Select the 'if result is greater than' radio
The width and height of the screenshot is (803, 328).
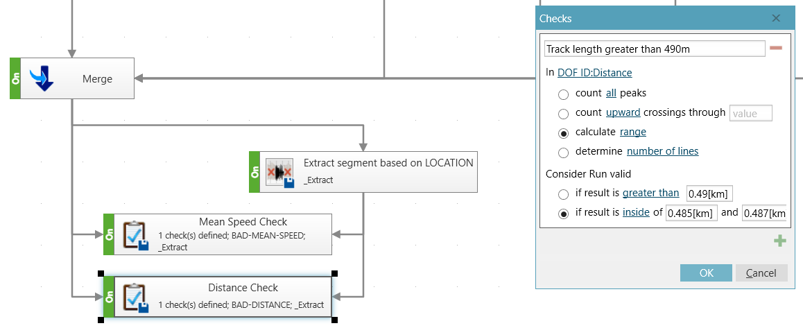(563, 194)
